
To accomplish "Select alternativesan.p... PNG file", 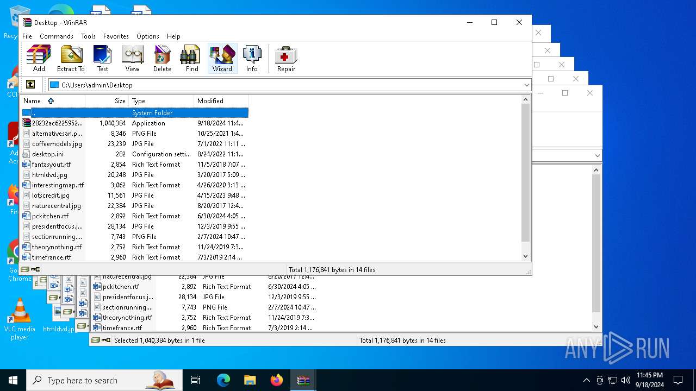I will (x=134, y=134).
